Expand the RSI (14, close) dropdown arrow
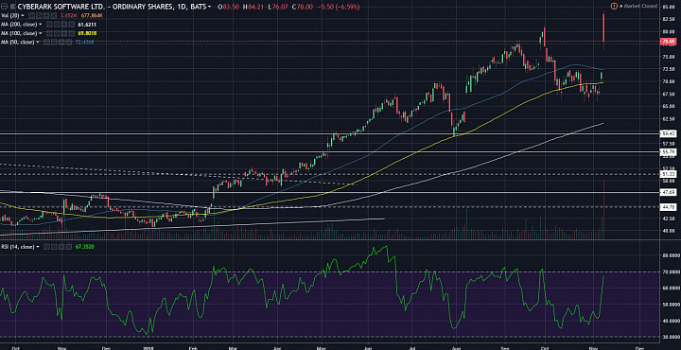The height and width of the screenshot is (350, 681). (38, 247)
